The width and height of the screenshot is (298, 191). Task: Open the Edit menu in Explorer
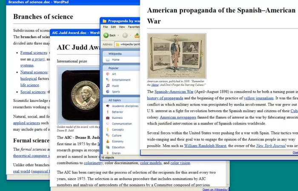[113, 27]
